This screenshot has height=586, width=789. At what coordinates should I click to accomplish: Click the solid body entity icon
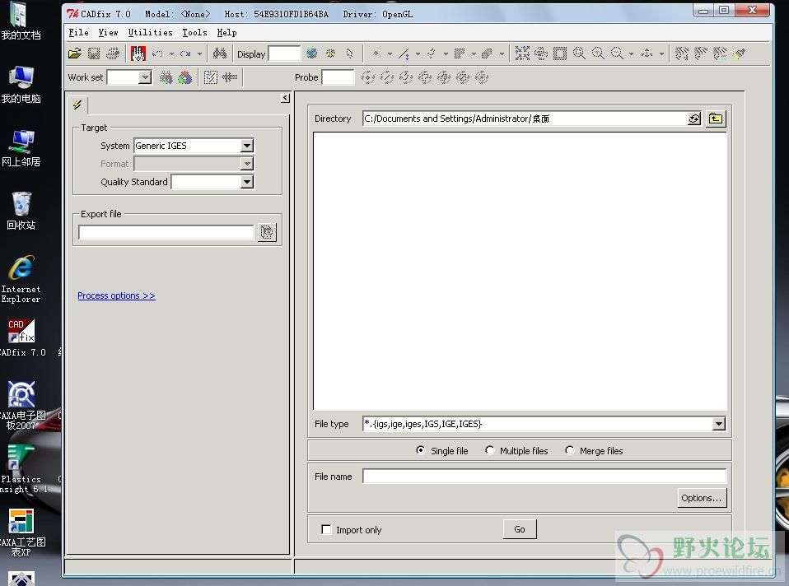[487, 53]
